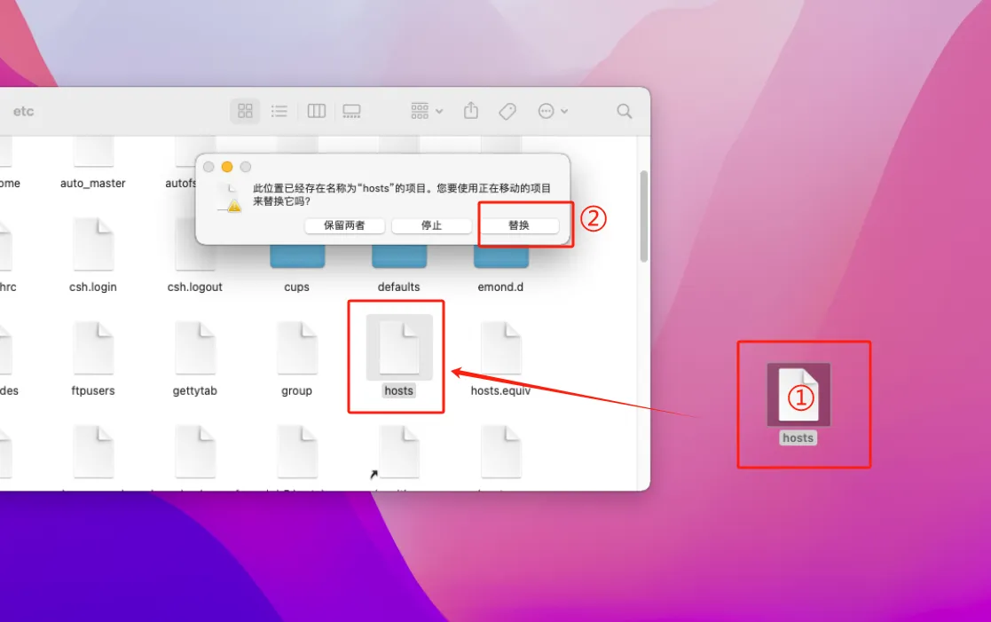
Task: Open the Group By dropdown
Action: tap(427, 111)
